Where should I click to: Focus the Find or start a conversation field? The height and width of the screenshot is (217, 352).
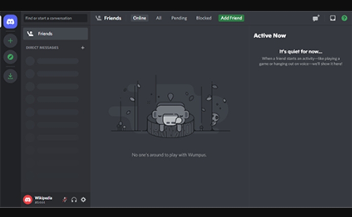[55, 18]
